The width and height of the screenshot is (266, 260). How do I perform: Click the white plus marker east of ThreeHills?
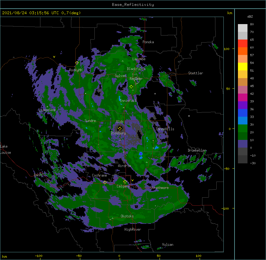click(189, 116)
